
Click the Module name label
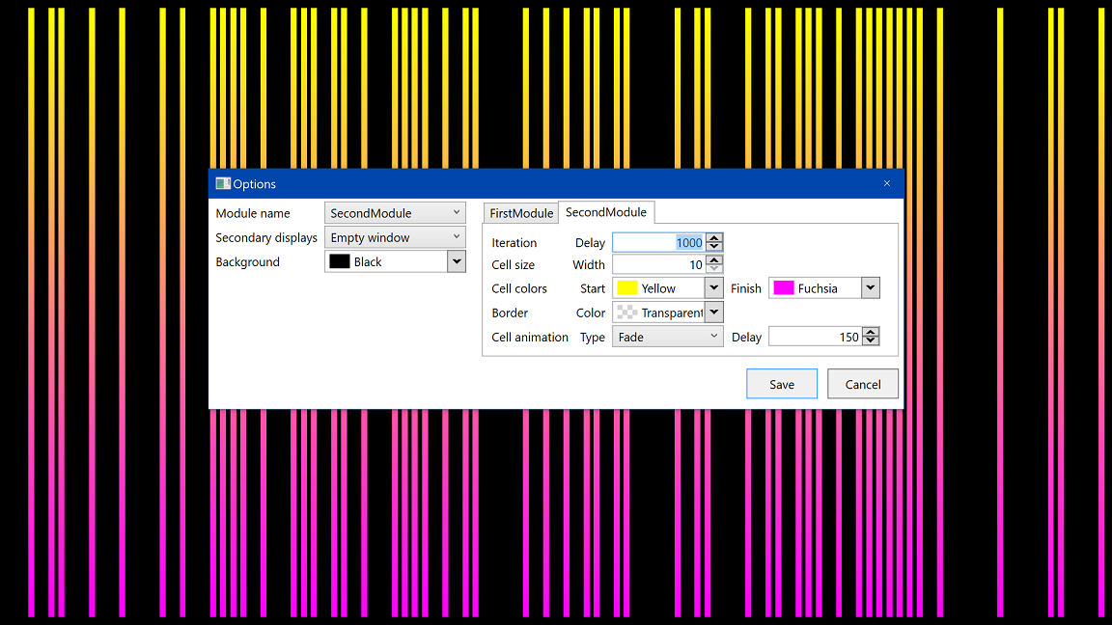(253, 213)
